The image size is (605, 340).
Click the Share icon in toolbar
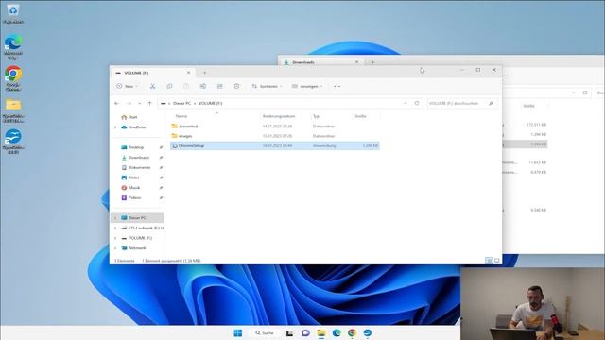220,86
